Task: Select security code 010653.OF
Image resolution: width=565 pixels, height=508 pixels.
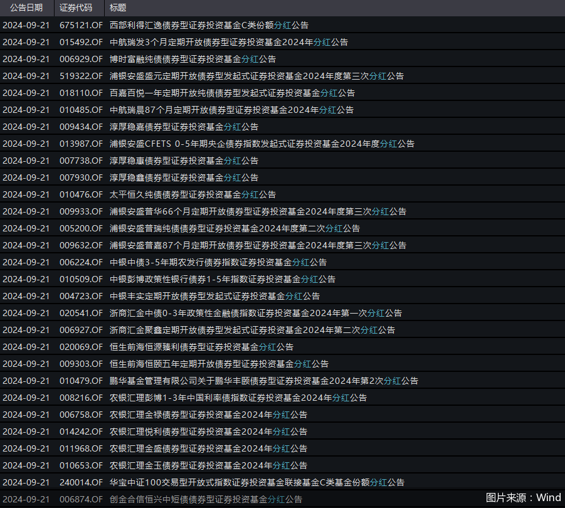Action: (81, 465)
